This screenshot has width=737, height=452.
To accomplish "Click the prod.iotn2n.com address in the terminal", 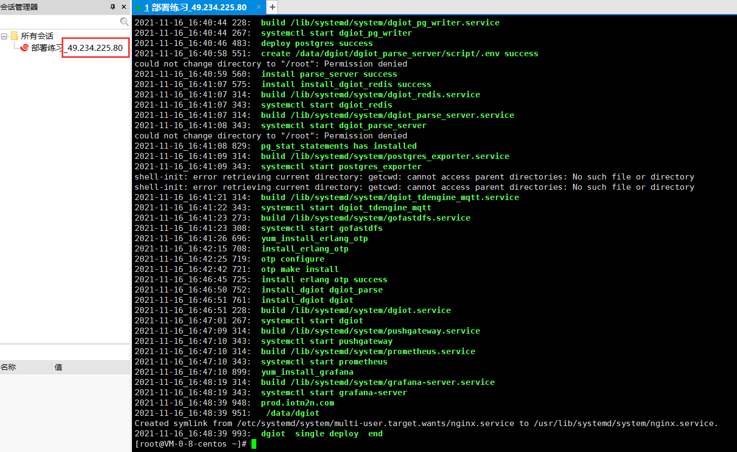I will pos(297,402).
